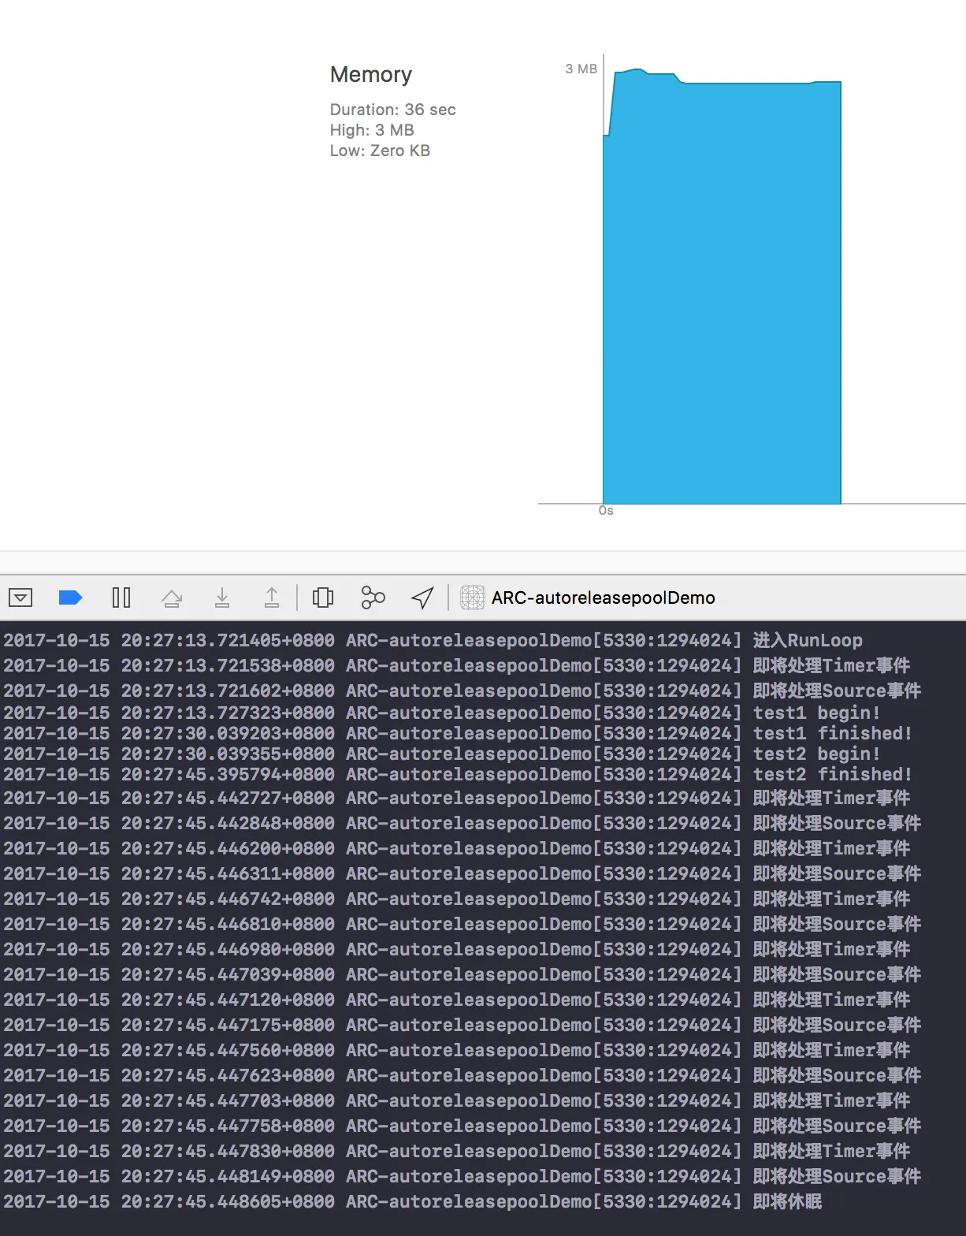Click the log line timestamped 20:27:45.446742
The width and height of the screenshot is (966, 1236).
457,899
